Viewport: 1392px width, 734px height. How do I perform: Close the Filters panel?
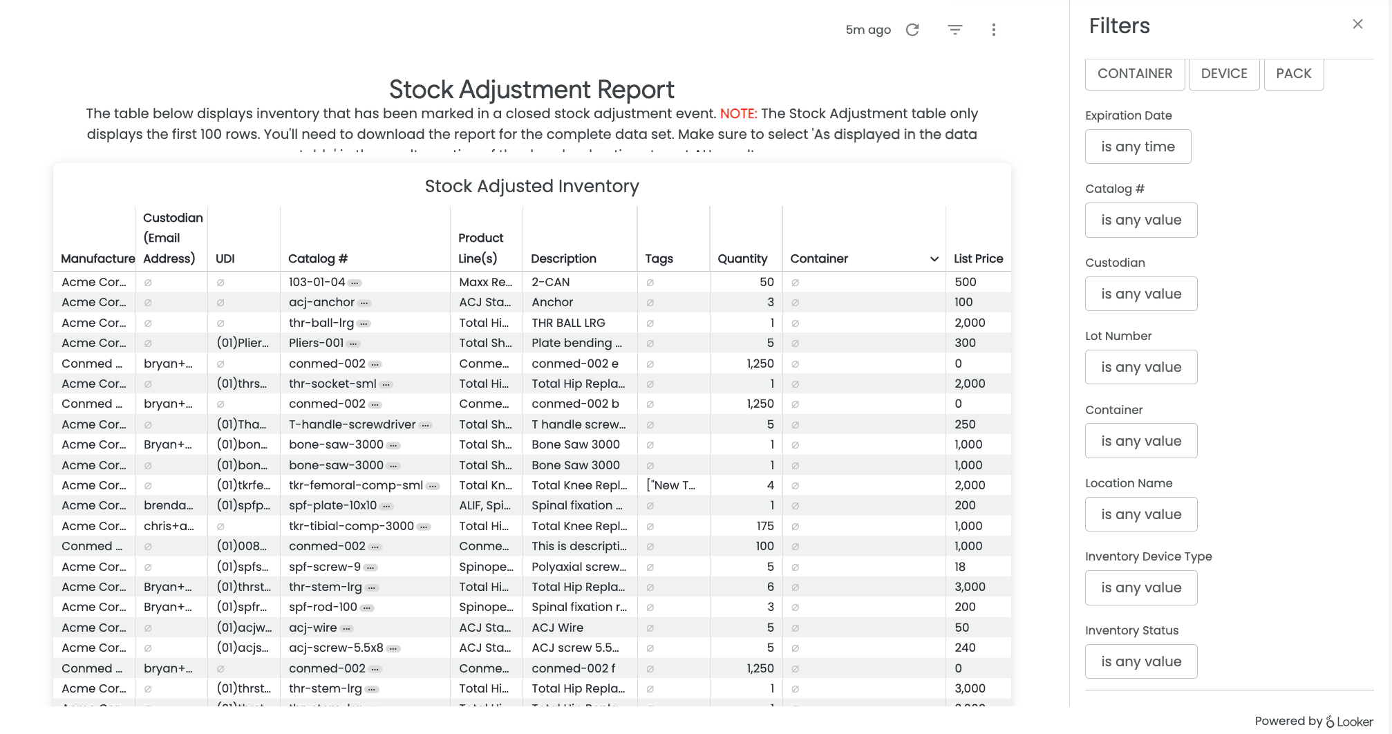[x=1357, y=24]
